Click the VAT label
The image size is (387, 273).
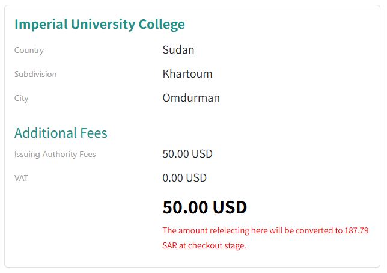point(21,179)
